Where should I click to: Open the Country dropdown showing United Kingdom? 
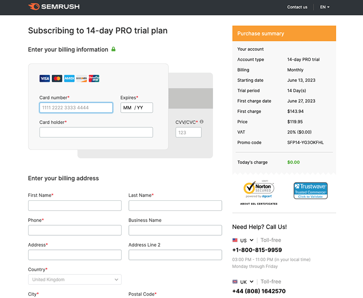pos(75,280)
